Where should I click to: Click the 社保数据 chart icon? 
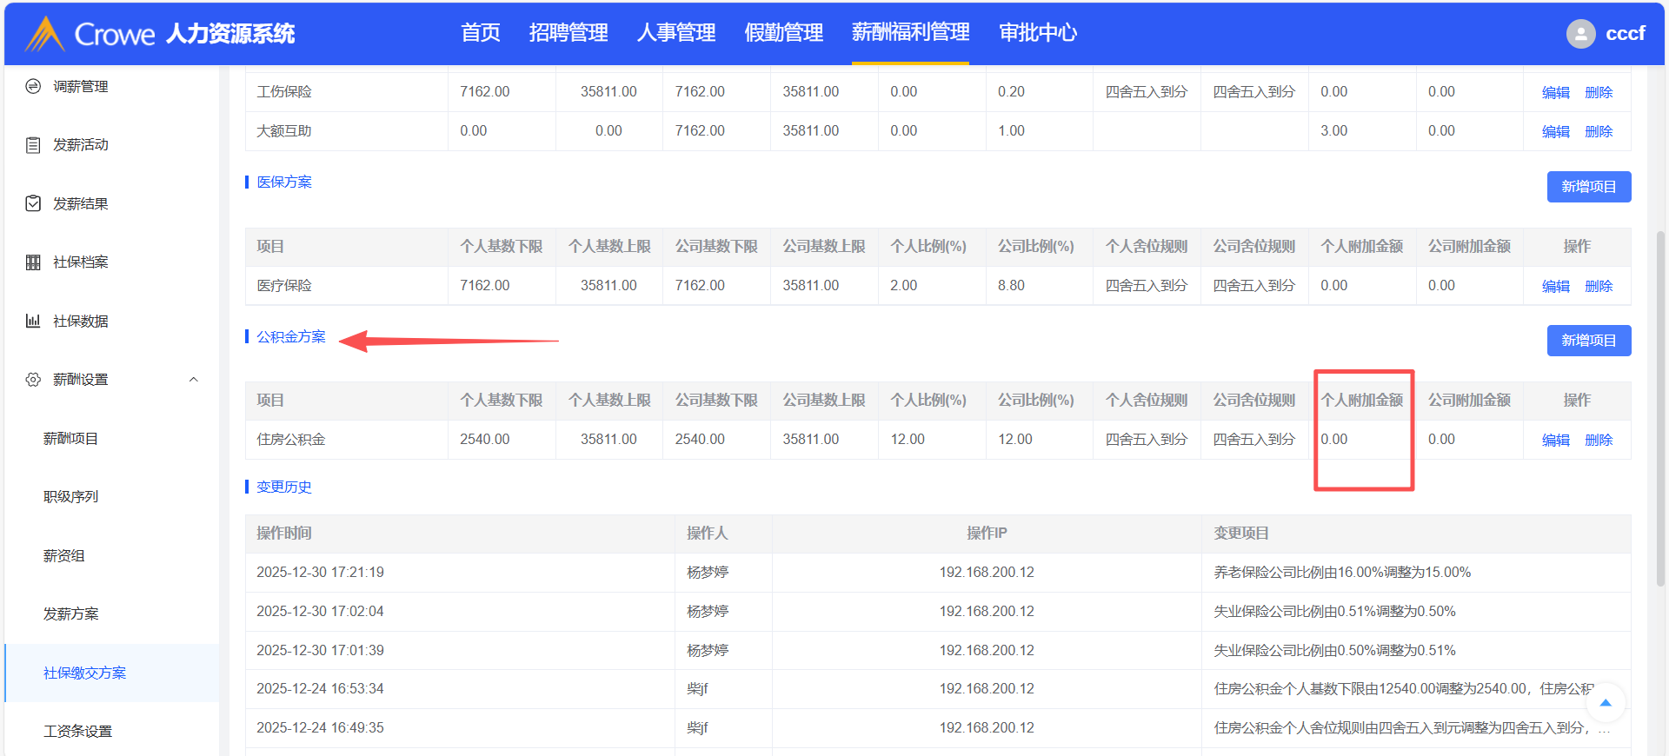pos(33,321)
